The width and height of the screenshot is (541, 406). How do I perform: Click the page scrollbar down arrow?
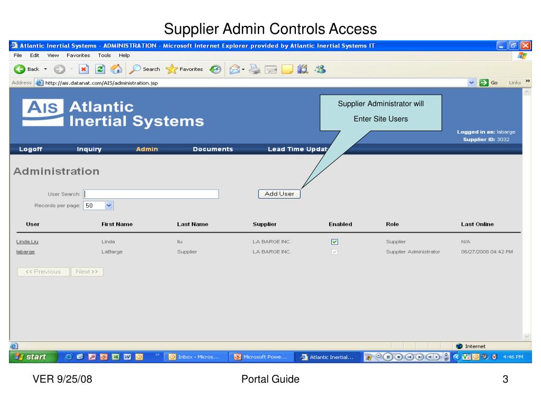(527, 336)
